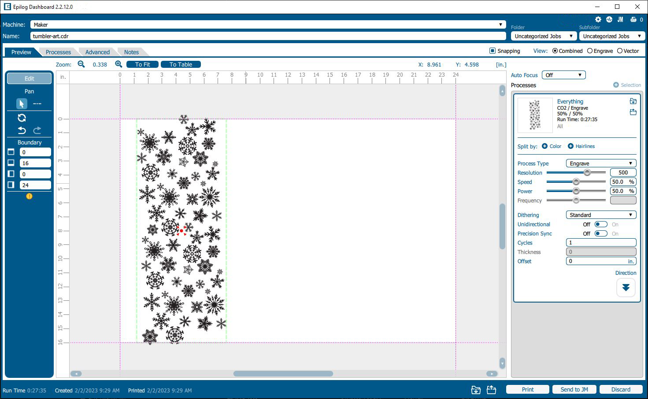This screenshot has height=399, width=648.
Task: Add Selection as new process
Action: coord(627,85)
